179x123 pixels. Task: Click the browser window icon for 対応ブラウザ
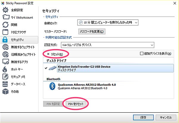tap(5, 32)
